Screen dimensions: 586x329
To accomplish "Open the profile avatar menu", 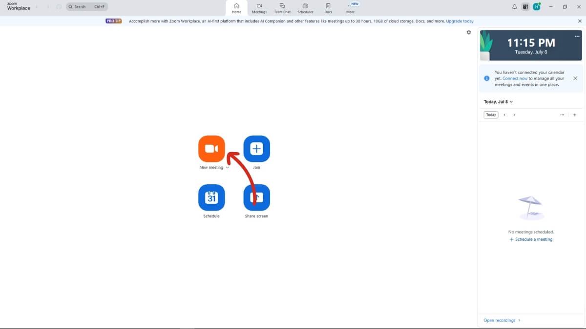I will coord(536,7).
